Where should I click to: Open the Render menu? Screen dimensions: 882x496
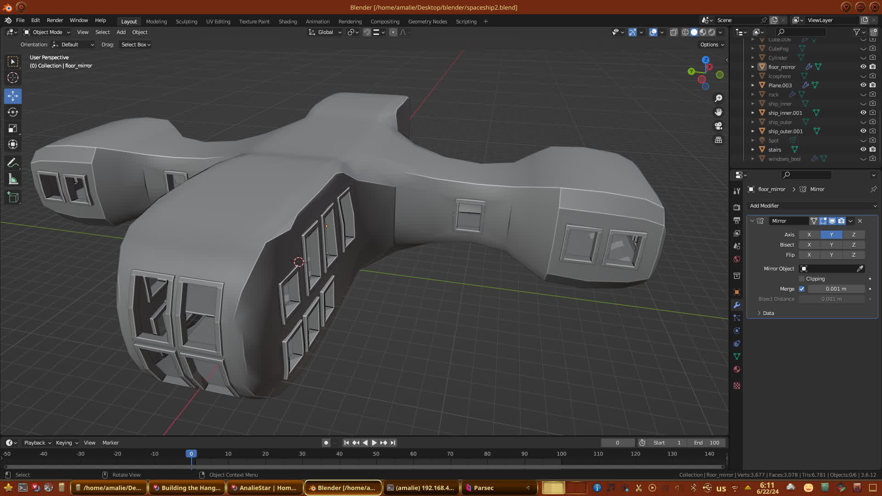[x=55, y=20]
